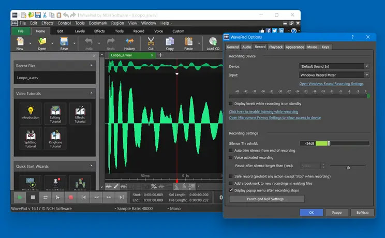This screenshot has height=238, width=385.
Task: Click the Facebook share icon
Action: tap(269, 31)
